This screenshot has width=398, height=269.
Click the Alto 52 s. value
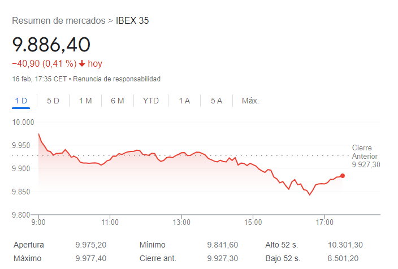[x=345, y=245]
